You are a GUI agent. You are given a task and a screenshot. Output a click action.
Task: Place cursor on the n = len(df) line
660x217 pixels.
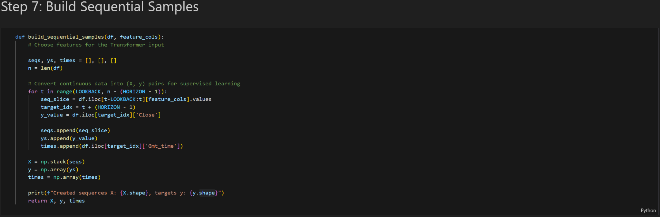45,68
